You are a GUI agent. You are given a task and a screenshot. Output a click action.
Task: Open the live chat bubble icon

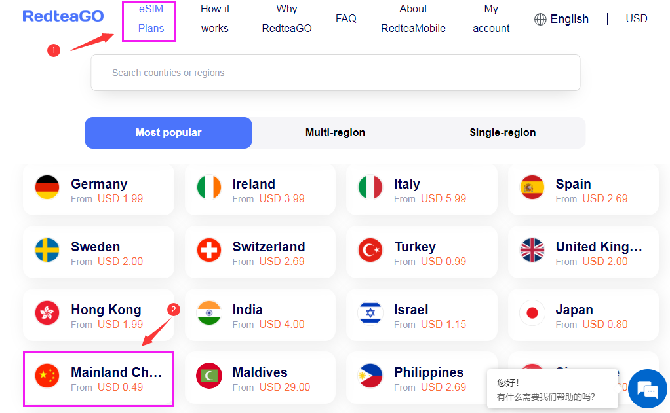click(647, 390)
